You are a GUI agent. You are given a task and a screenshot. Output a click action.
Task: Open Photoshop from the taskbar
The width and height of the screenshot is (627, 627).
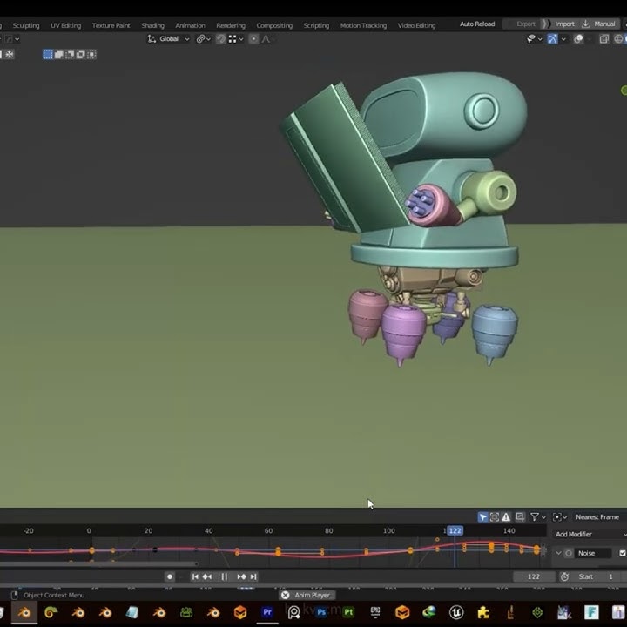(x=321, y=612)
